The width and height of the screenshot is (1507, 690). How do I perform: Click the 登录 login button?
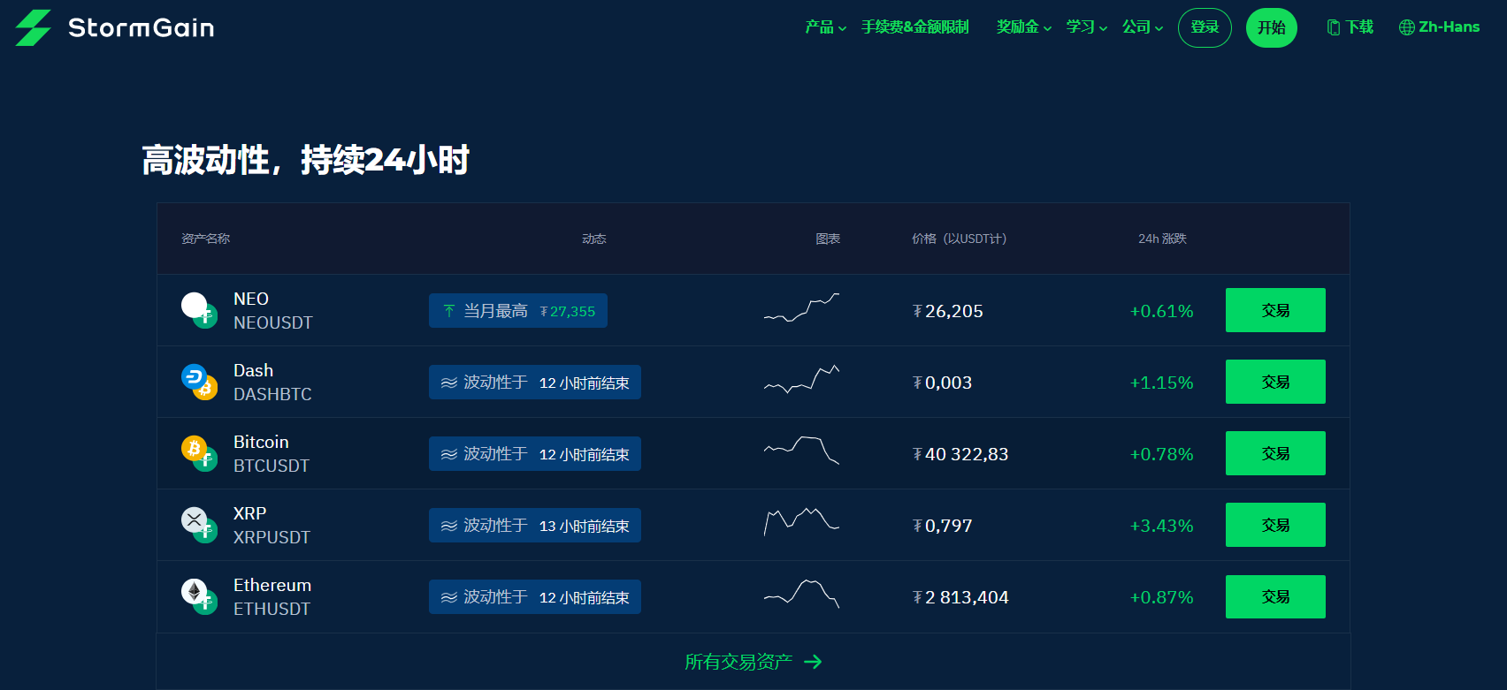pyautogui.click(x=1205, y=27)
